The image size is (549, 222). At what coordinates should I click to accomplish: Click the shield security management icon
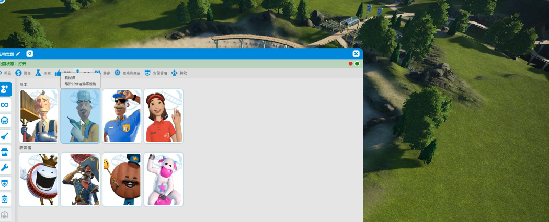[147, 73]
